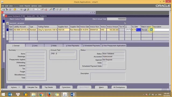Click the Cut scissors toolbar icon

[33, 9]
